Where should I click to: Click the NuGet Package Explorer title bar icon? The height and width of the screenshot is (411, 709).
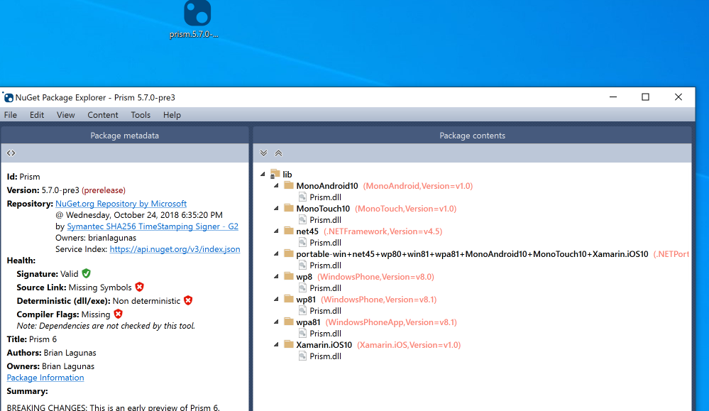pyautogui.click(x=9, y=97)
